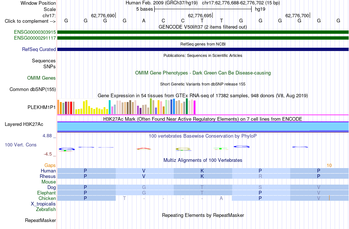Click the Sequences track label
This screenshot has width=349, height=229.
[x=44, y=61]
